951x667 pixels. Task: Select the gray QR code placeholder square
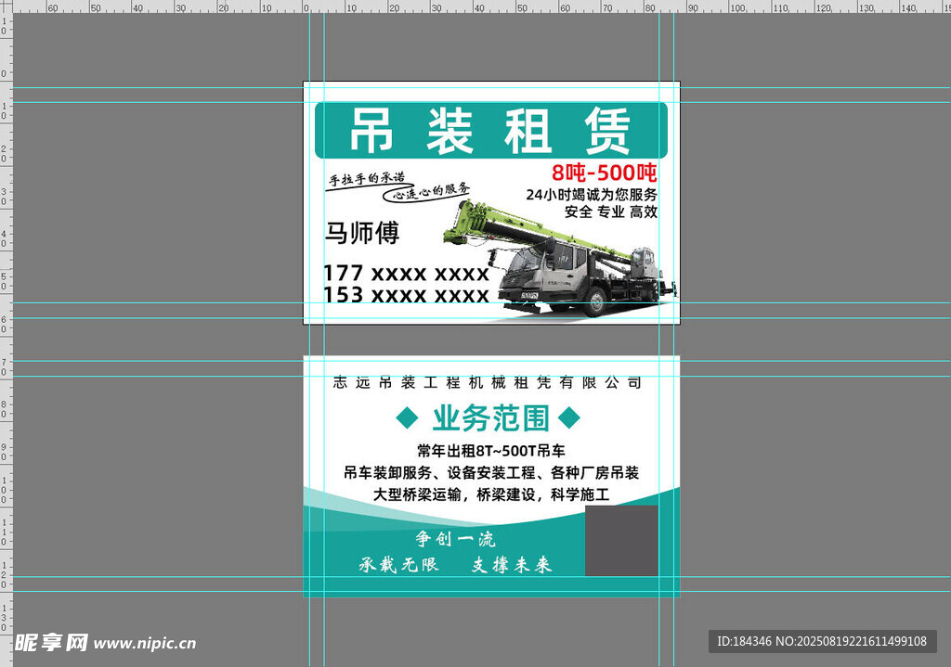pyautogui.click(x=621, y=541)
